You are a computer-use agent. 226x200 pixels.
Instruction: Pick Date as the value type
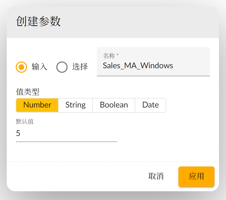(150, 105)
